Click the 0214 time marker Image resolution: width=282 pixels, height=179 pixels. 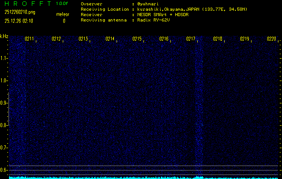pos(110,39)
